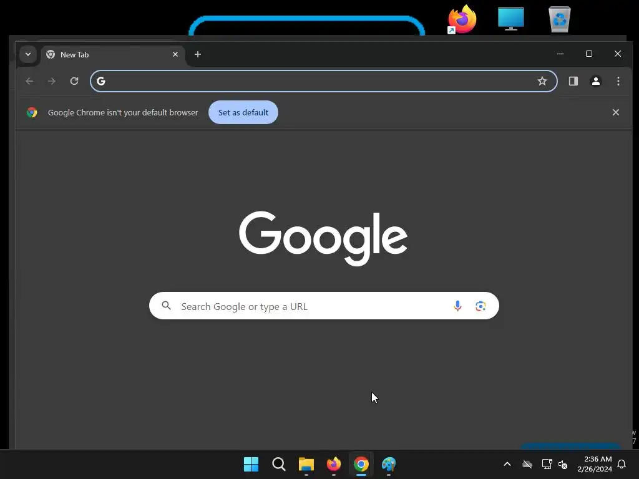Start voice search with the microphone icon
The height and width of the screenshot is (479, 639).
pyautogui.click(x=457, y=306)
